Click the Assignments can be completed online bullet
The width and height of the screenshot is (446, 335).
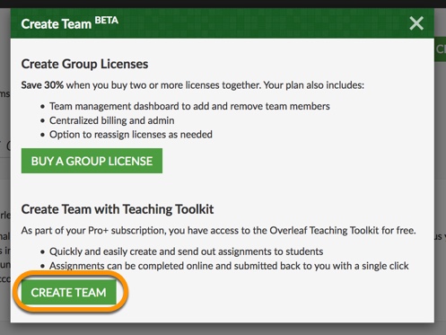coord(229,266)
